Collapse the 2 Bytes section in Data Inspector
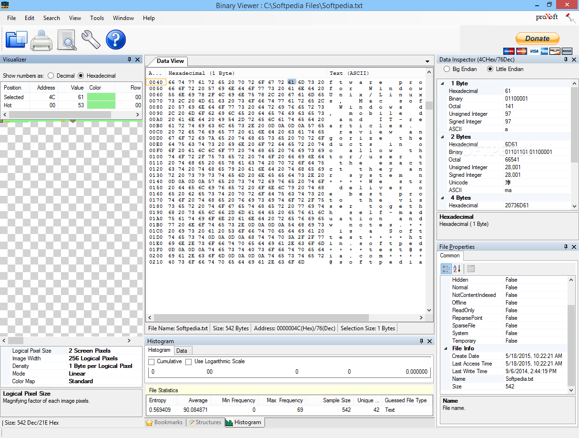The height and width of the screenshot is (438, 579). point(442,137)
